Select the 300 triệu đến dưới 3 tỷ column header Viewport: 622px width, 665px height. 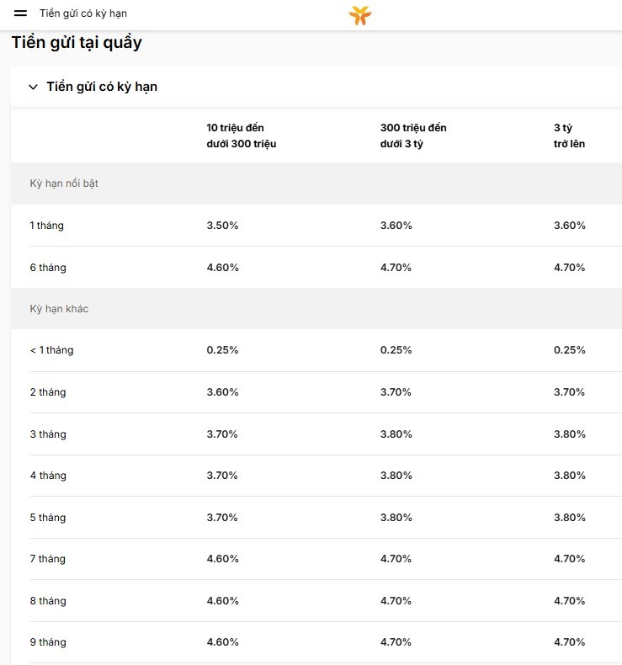pyautogui.click(x=413, y=136)
